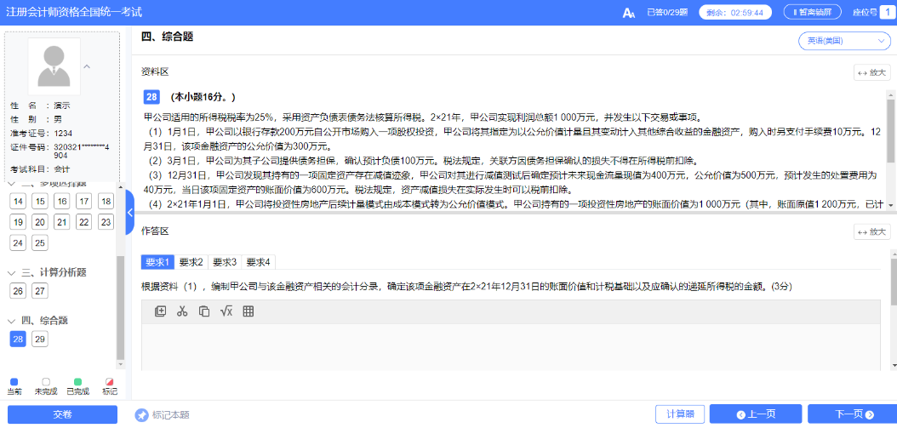
Task: Click the 未完成 white legend square
Action: point(46,382)
